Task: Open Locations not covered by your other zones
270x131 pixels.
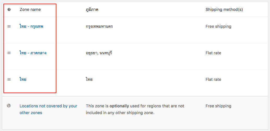Action: [x=48, y=109]
